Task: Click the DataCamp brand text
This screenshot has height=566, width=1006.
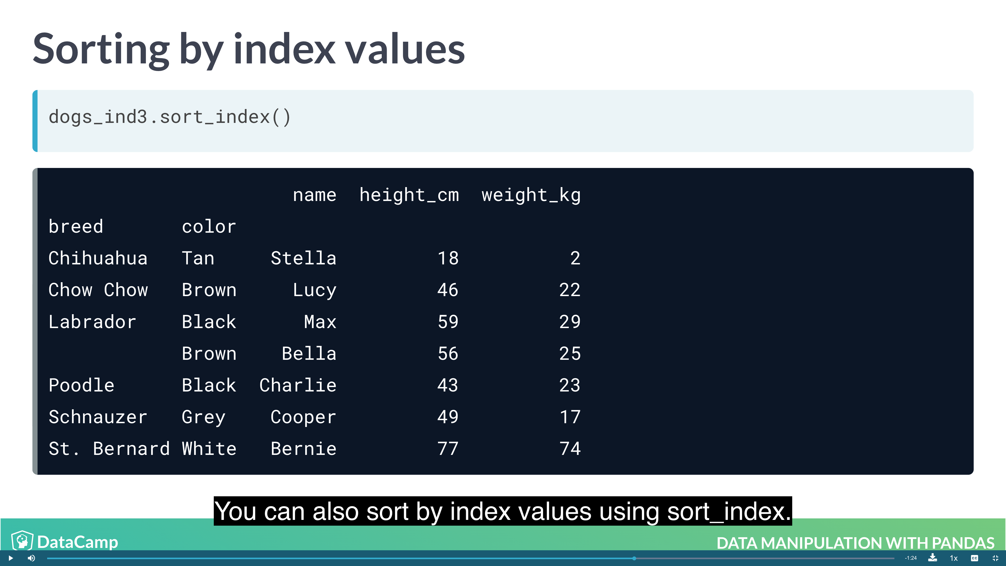Action: click(77, 542)
